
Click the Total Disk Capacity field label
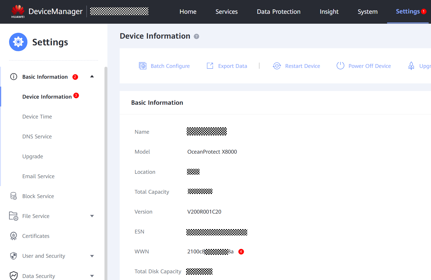(x=158, y=272)
